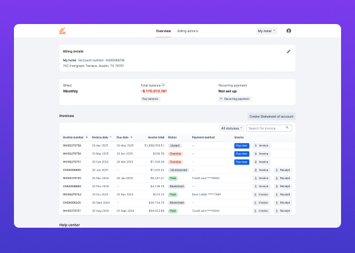Download Receipt for 20 Aug 2024 row
355x253 pixels.
pyautogui.click(x=283, y=211)
